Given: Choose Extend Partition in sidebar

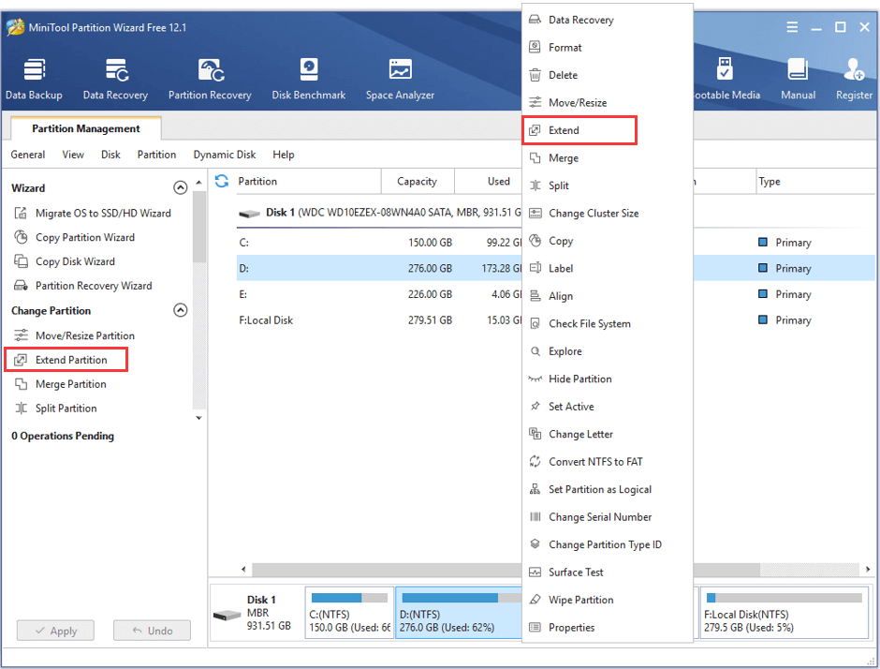Looking at the screenshot, I should pos(66,360).
